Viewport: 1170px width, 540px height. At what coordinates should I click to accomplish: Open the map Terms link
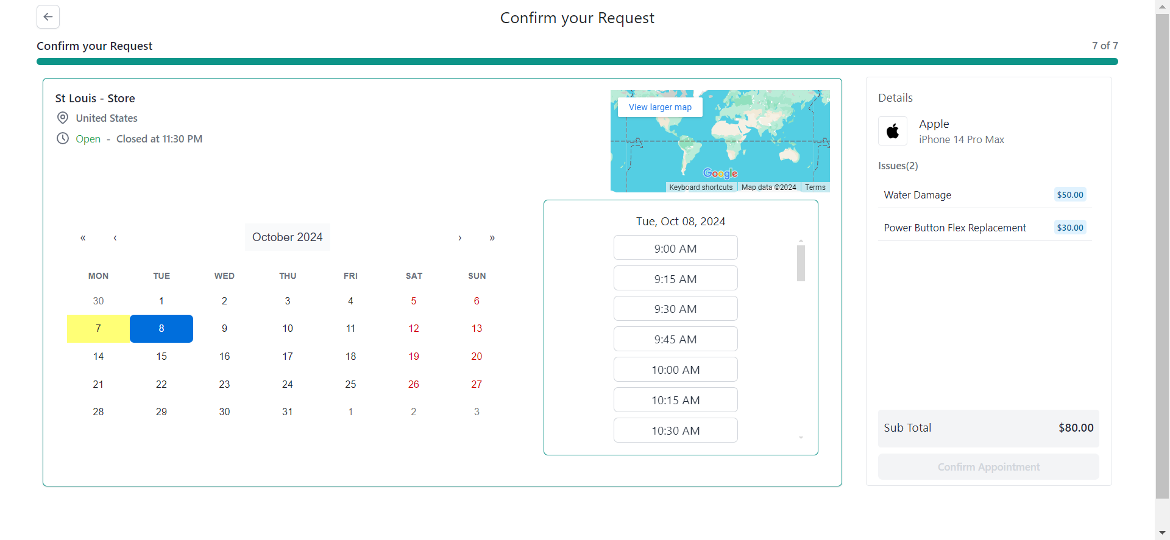(815, 188)
